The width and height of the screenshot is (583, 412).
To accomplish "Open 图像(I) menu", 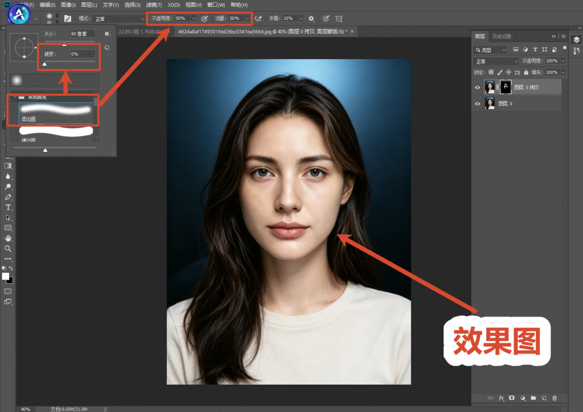I will point(68,5).
